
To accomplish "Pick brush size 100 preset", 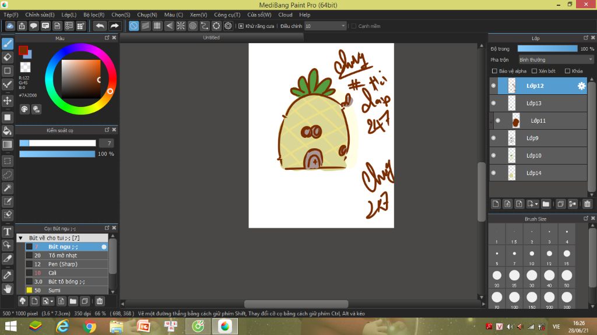I will point(514,300).
